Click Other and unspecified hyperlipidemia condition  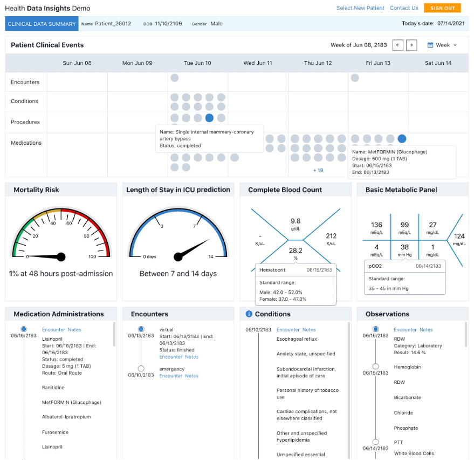301,436
